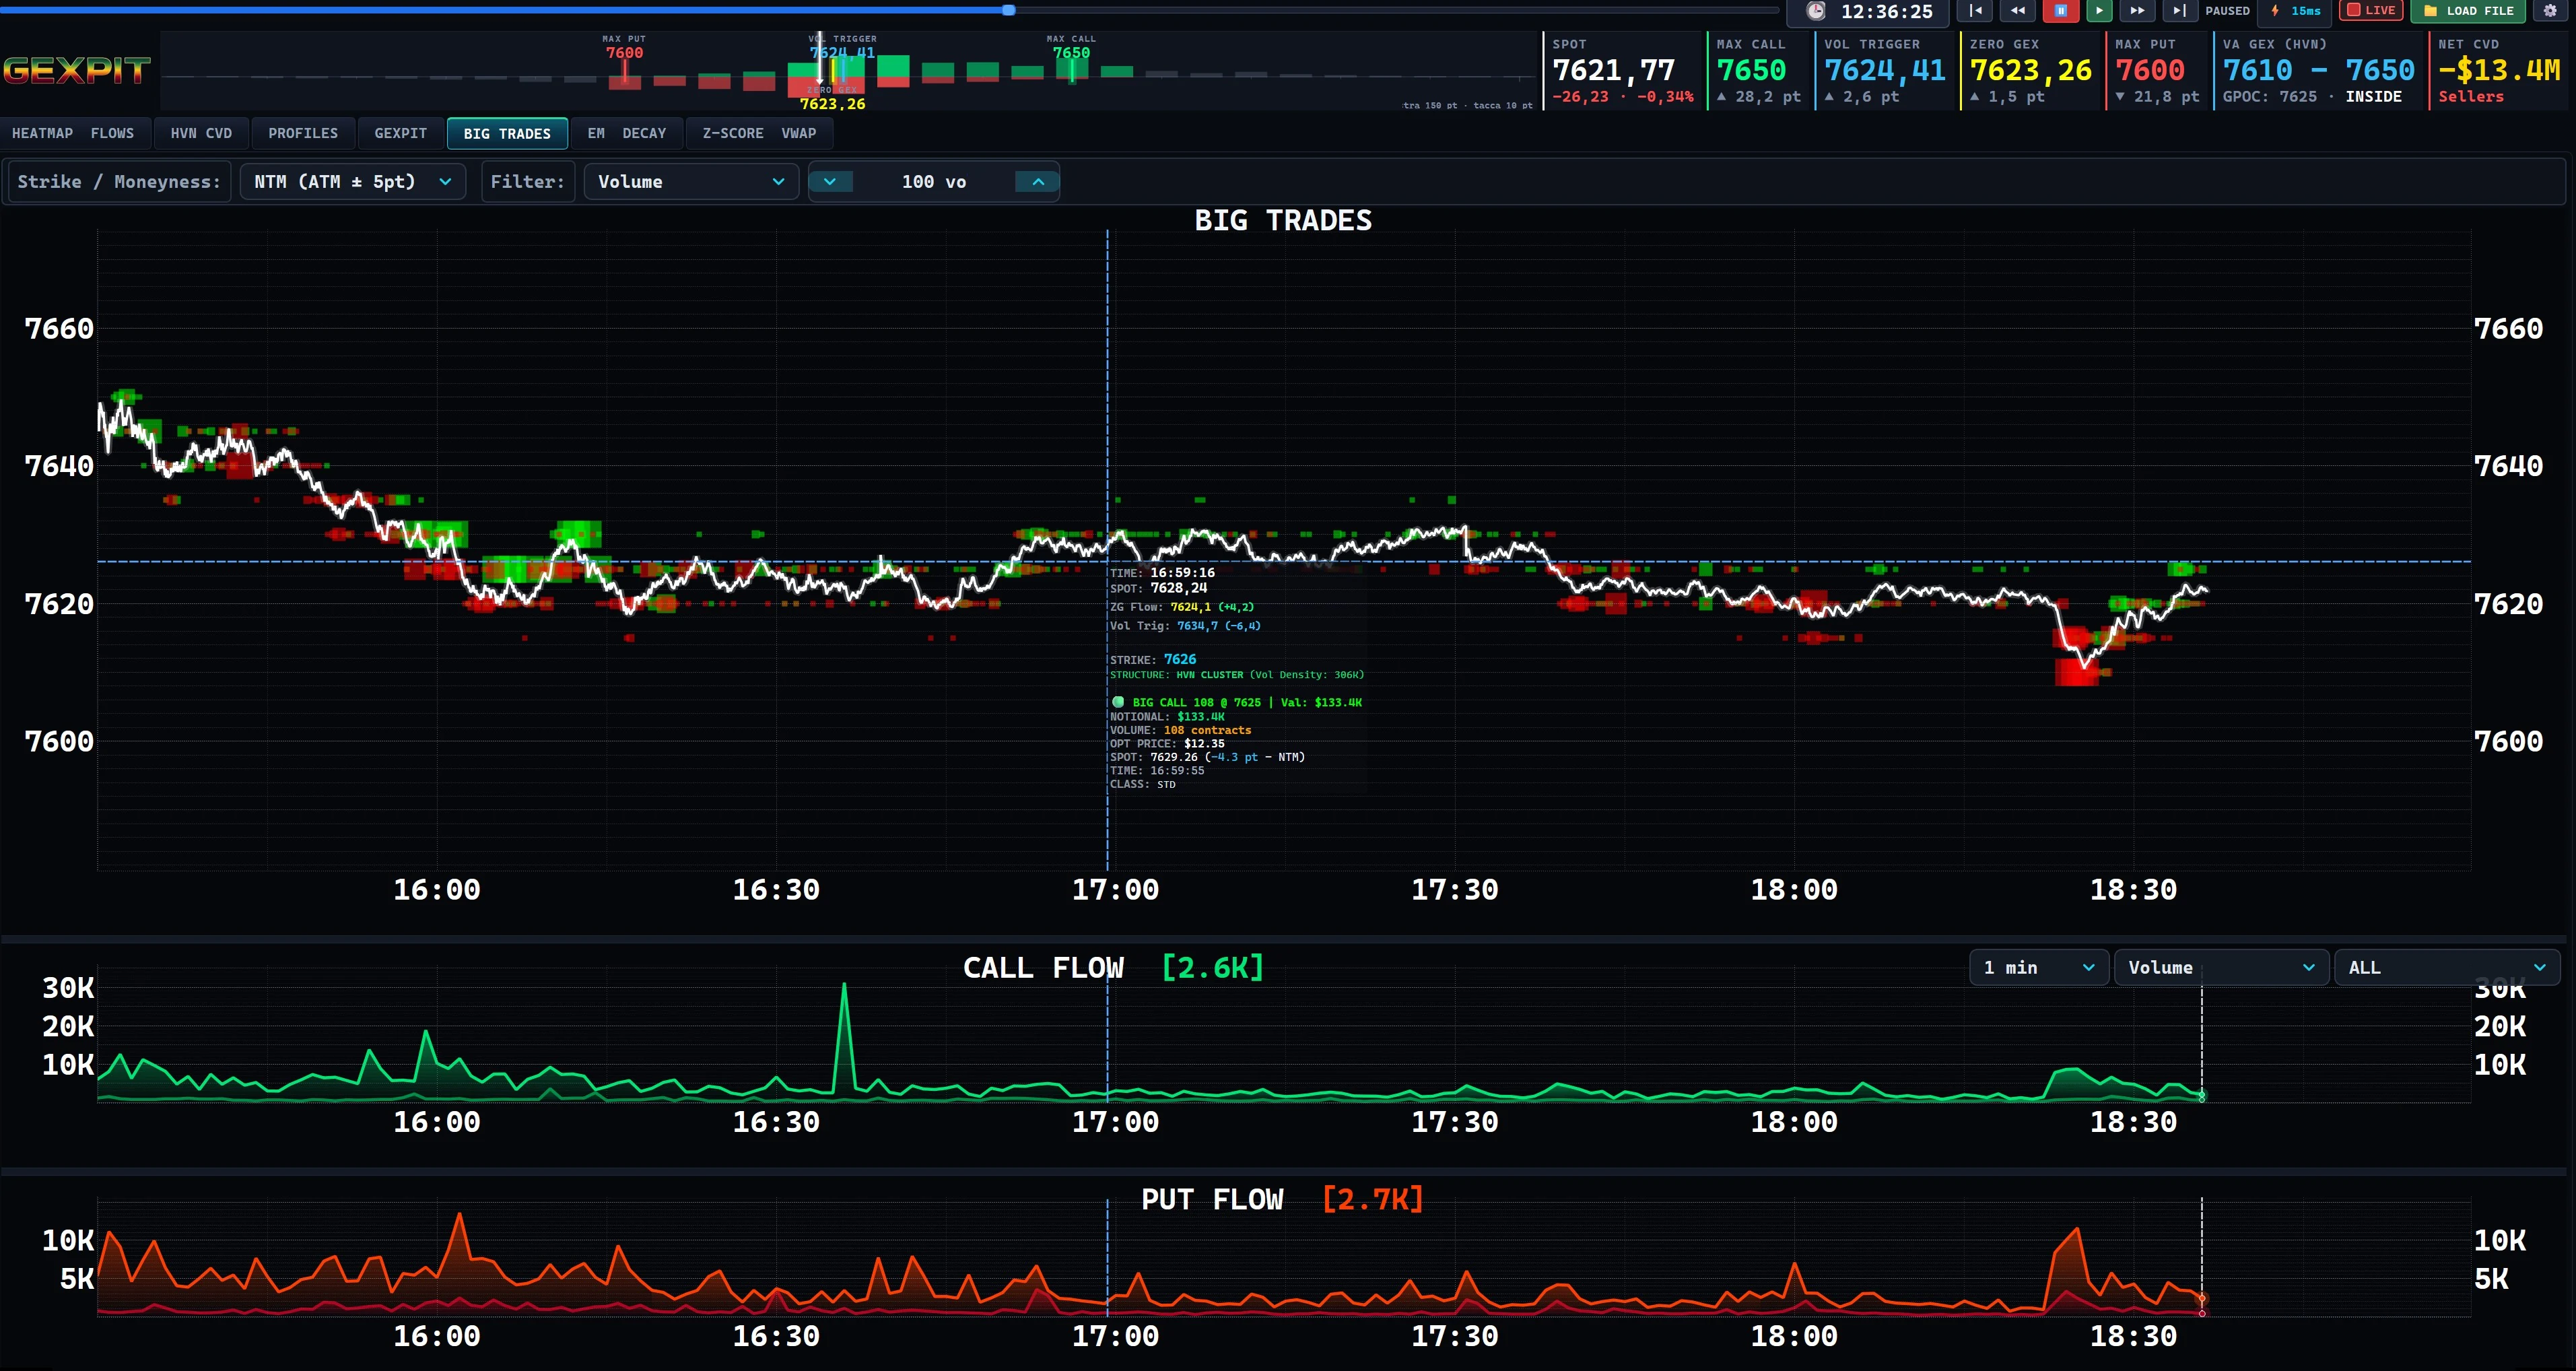This screenshot has width=2576, height=1371.
Task: Switch to GEXPIT tab
Action: [x=401, y=133]
